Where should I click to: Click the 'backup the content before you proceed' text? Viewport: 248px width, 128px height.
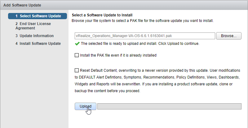pos(107,91)
